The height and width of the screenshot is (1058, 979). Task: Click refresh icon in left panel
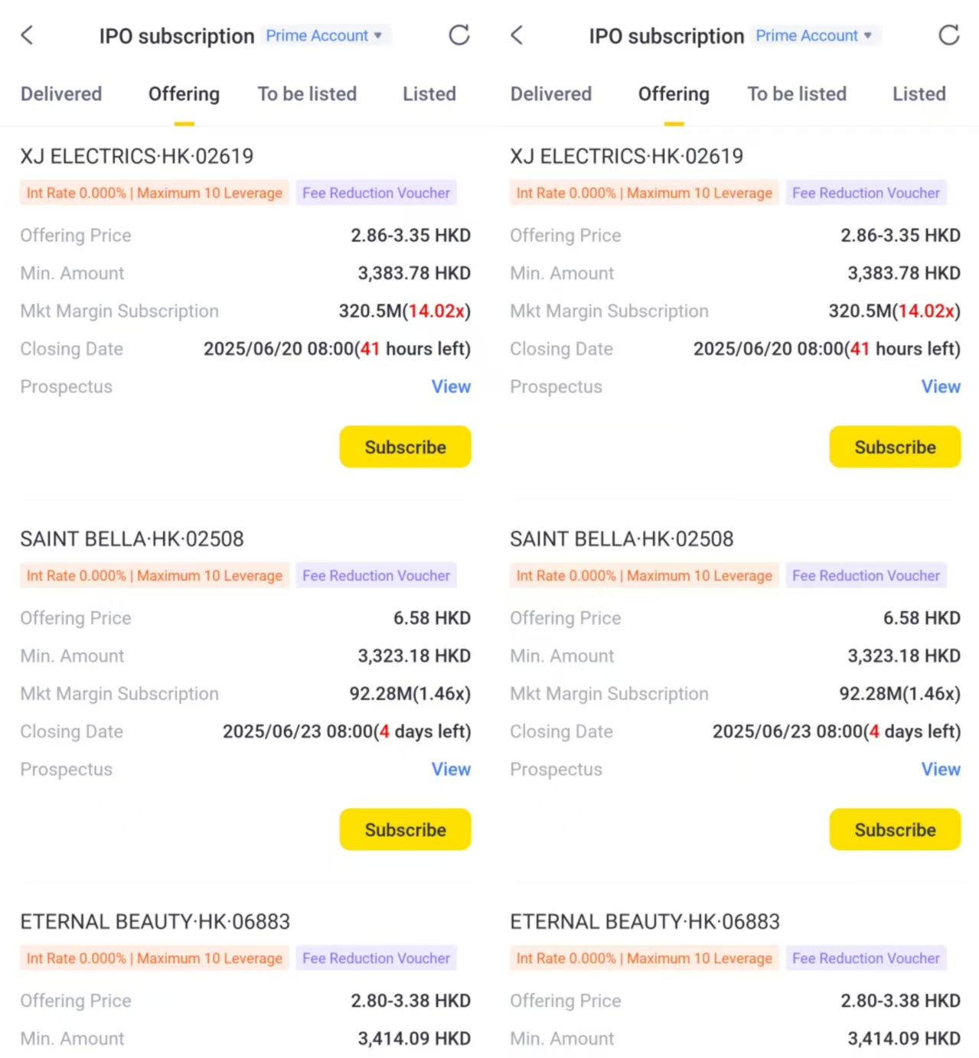pyautogui.click(x=459, y=35)
